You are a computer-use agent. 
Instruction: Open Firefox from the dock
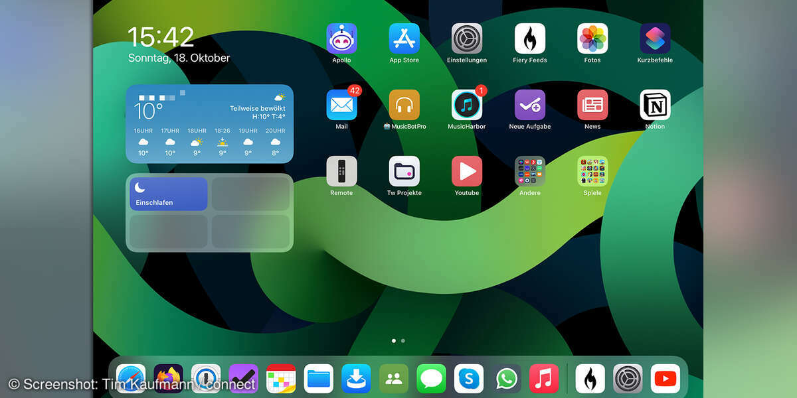pyautogui.click(x=168, y=379)
